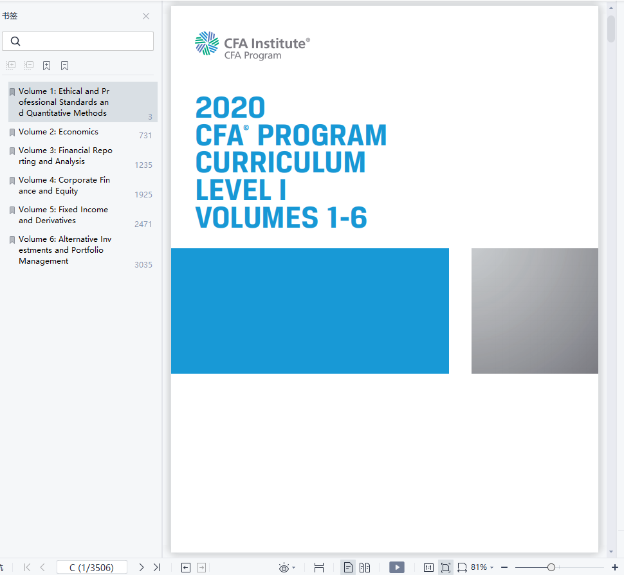Open Volume 5: Fixed Income and Derivatives bookmark
The height and width of the screenshot is (575, 624).
coord(83,215)
